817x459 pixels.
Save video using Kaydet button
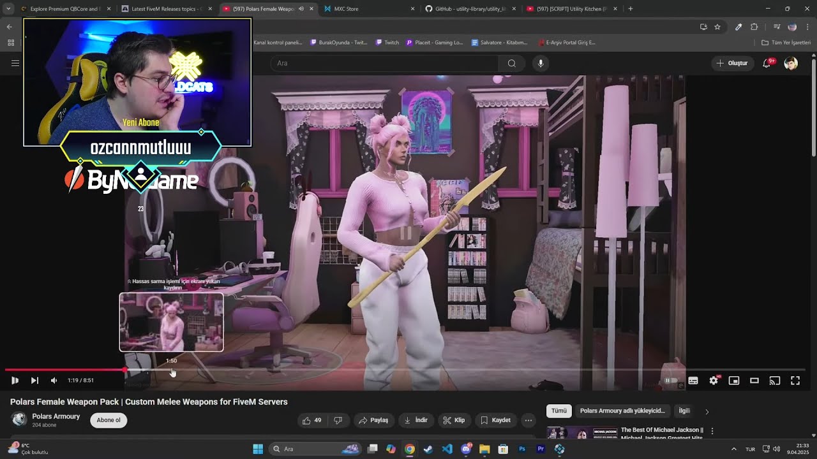(x=496, y=420)
